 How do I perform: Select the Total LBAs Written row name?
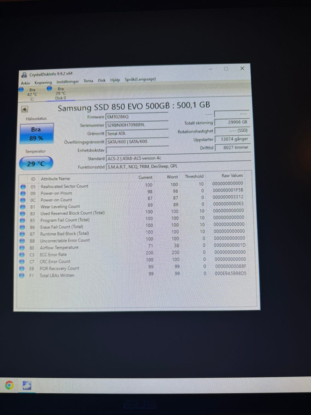tap(57, 275)
